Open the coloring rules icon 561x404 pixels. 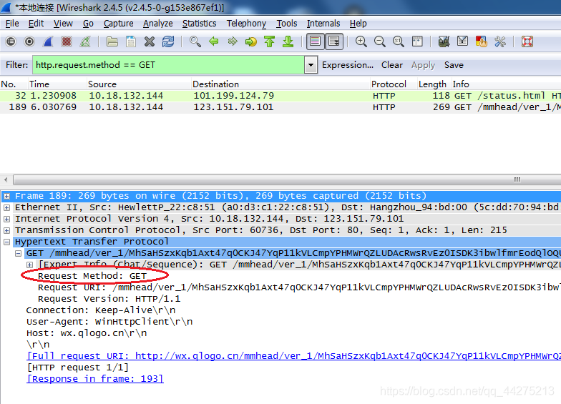tap(481, 41)
